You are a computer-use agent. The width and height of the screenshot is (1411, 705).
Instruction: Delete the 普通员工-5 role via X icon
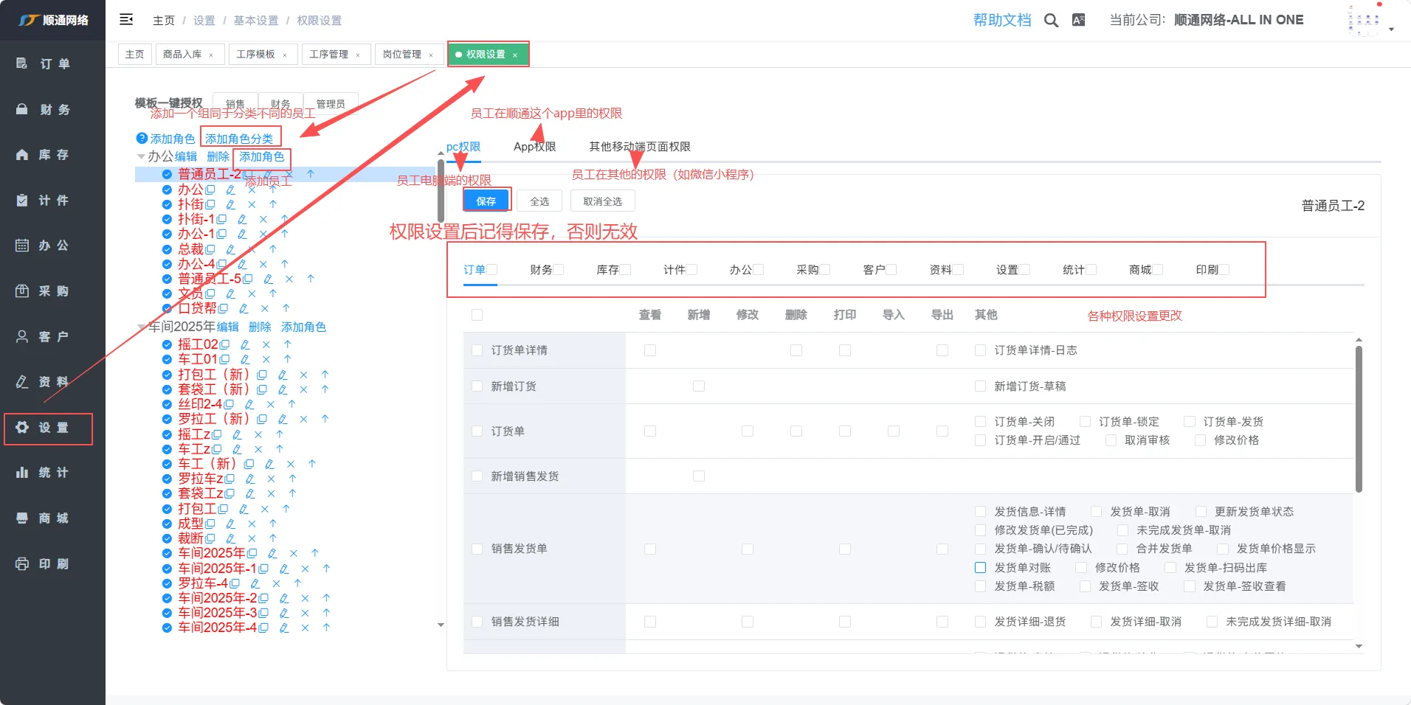click(289, 279)
